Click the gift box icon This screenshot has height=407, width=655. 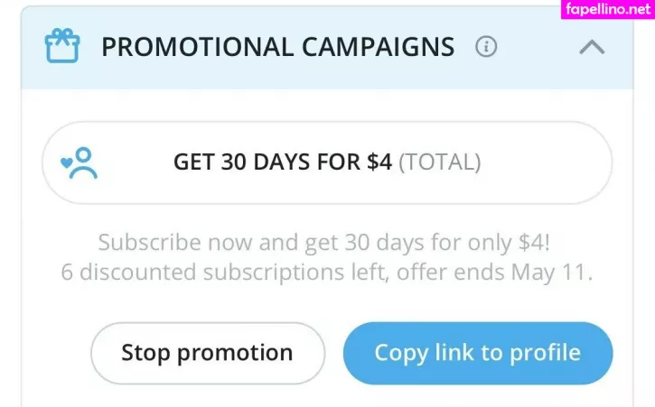(62, 45)
